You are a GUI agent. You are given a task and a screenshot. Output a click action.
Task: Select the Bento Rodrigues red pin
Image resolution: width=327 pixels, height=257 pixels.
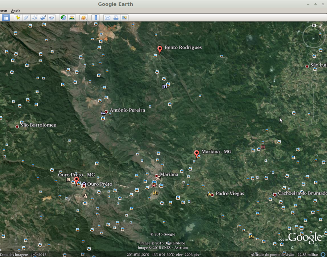160,50
